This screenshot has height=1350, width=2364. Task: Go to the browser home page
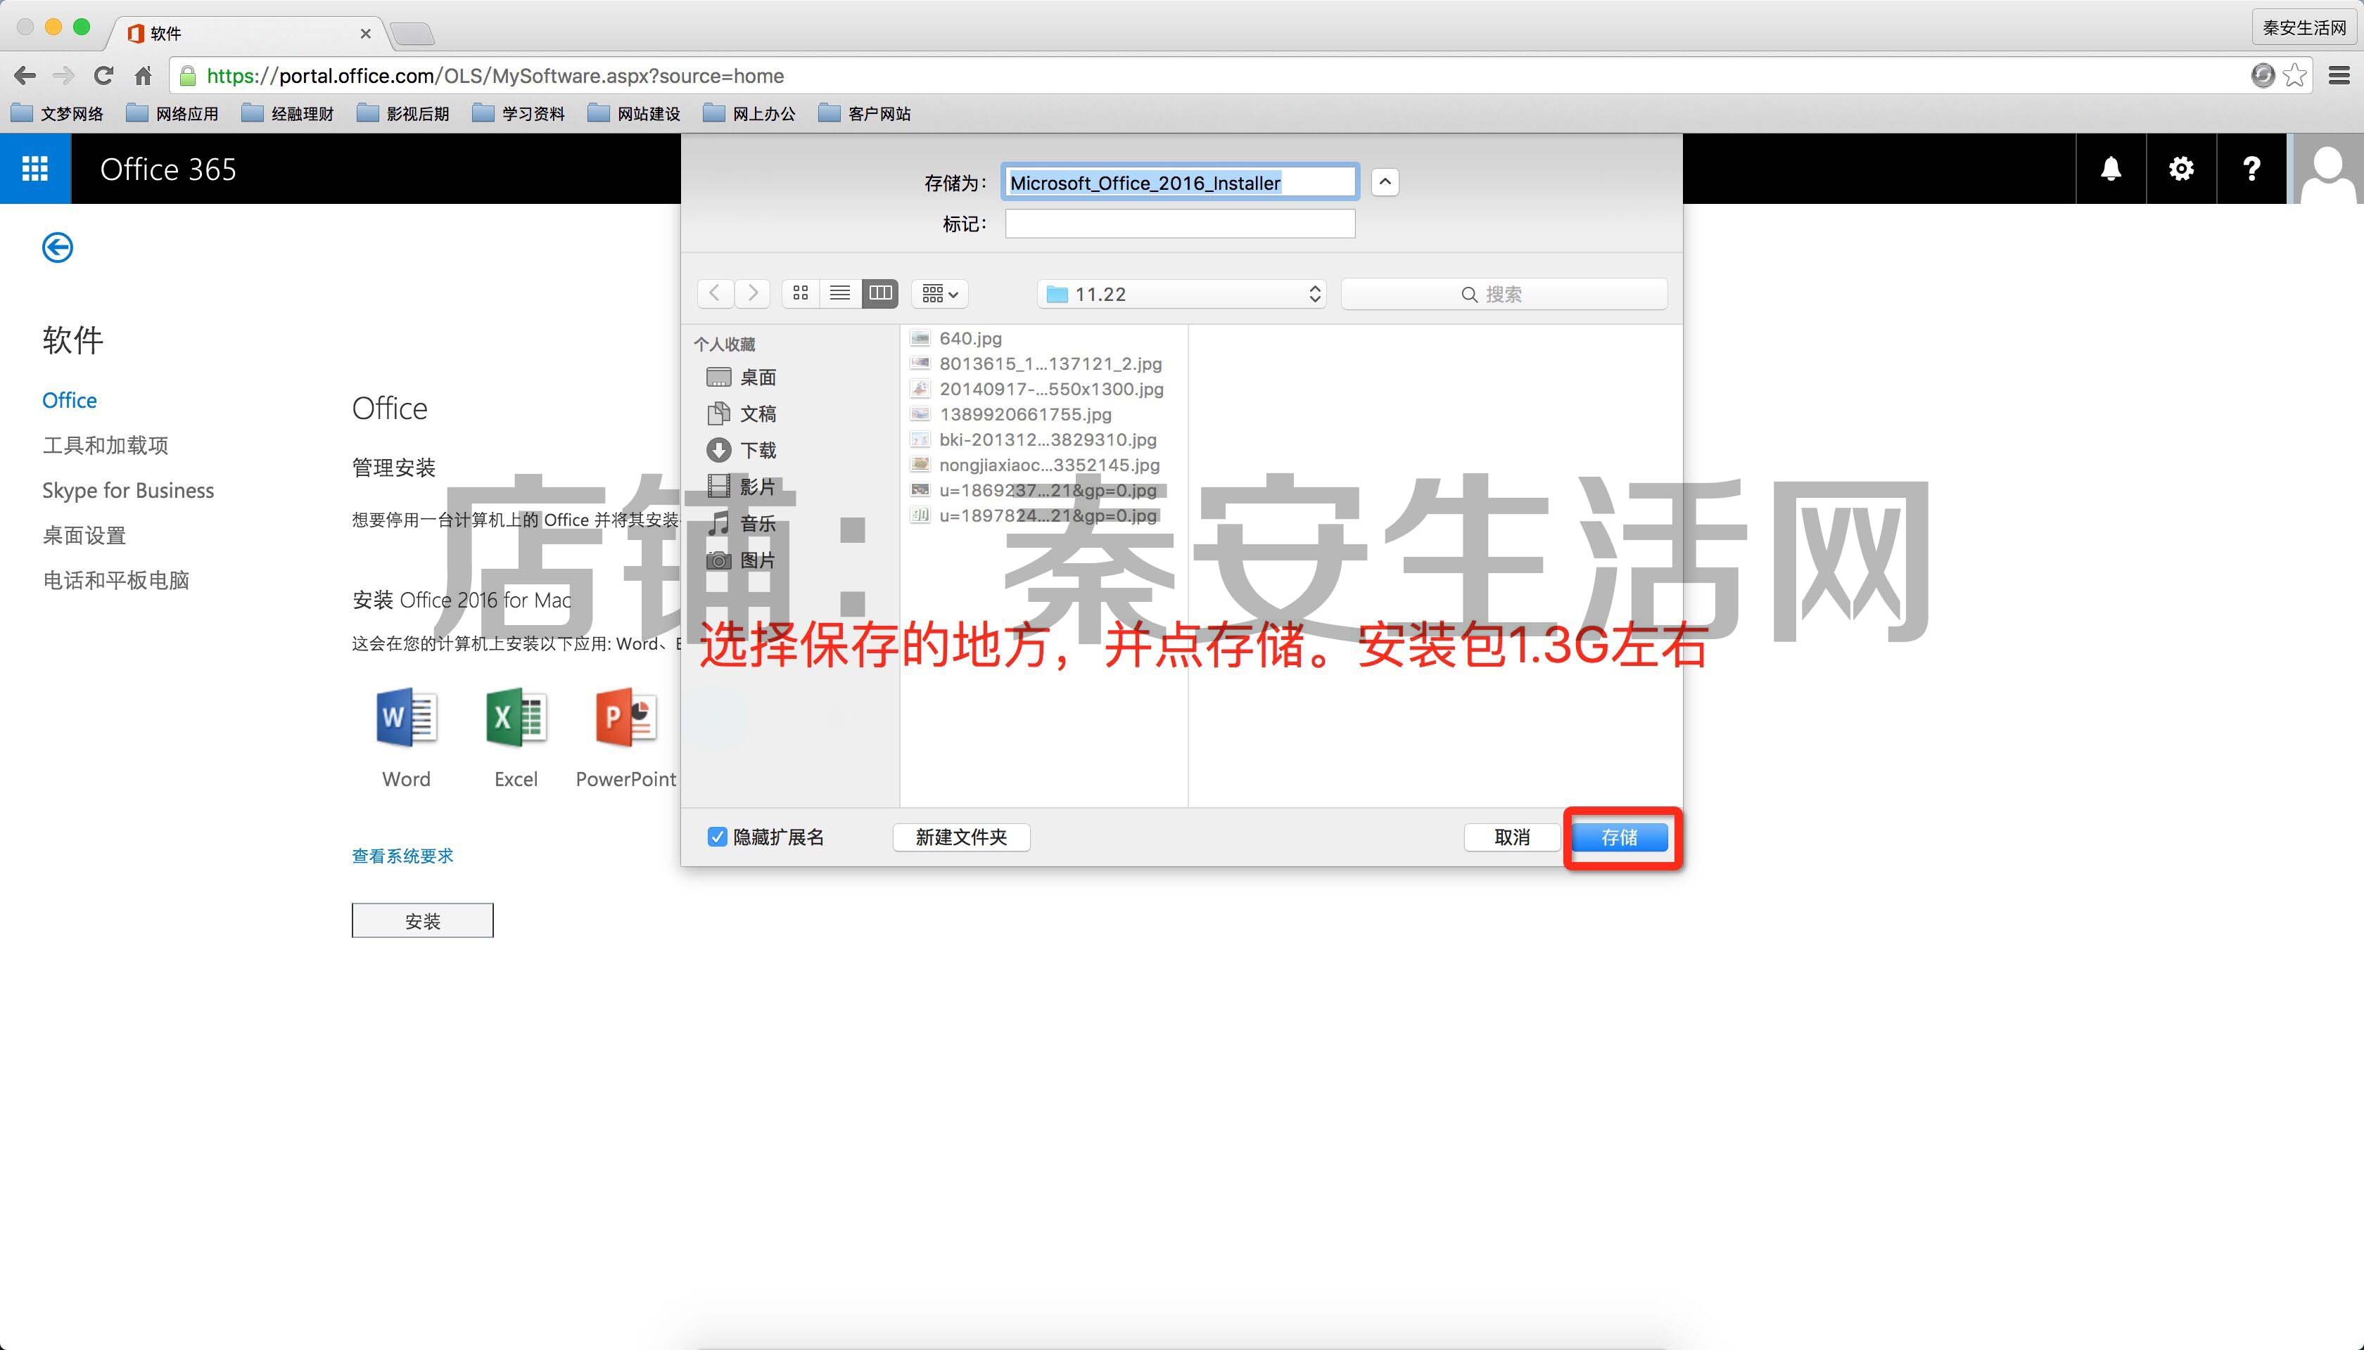(x=143, y=76)
